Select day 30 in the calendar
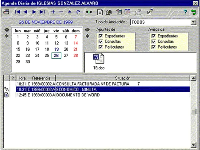The image size is (200, 150). (28, 61)
